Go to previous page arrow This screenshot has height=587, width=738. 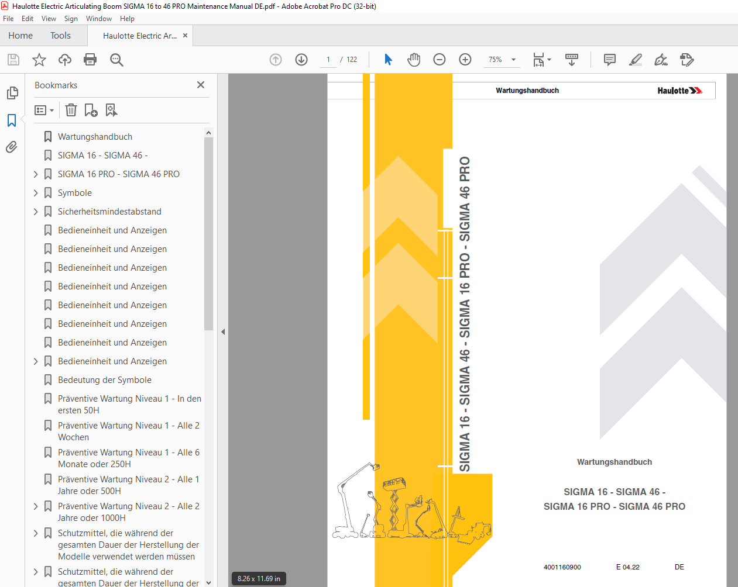click(x=276, y=60)
